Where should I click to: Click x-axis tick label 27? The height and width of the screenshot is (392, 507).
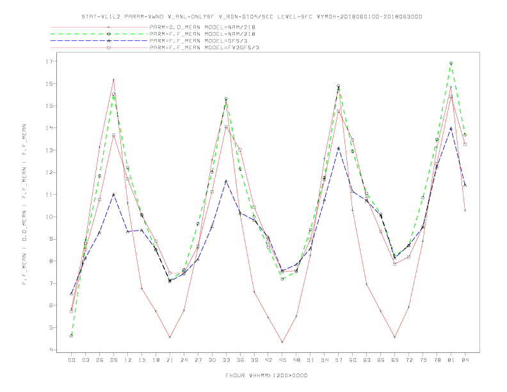(198, 360)
